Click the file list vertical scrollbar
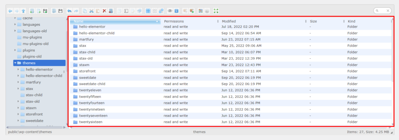399x140 pixels. pos(393,51)
